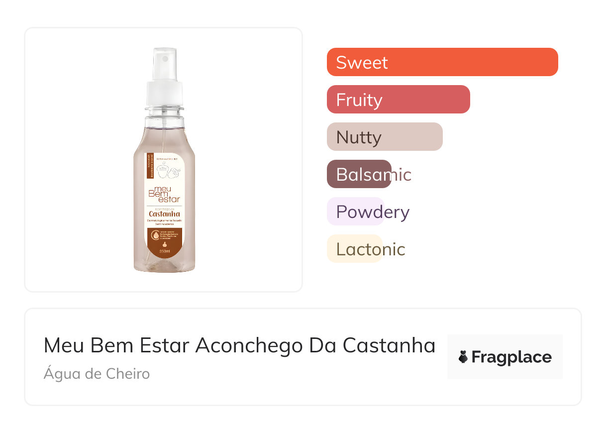The image size is (606, 430).
Task: Open the Meu Bem Estar Aconchego Da Castanha title
Action: coord(239,345)
